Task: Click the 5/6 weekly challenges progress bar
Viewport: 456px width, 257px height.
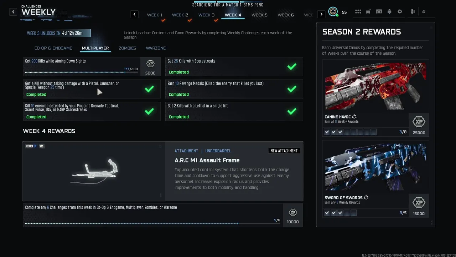Action: pos(152,224)
